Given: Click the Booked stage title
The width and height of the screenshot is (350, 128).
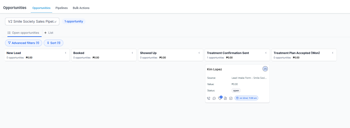Looking at the screenshot, I should tap(79, 53).
